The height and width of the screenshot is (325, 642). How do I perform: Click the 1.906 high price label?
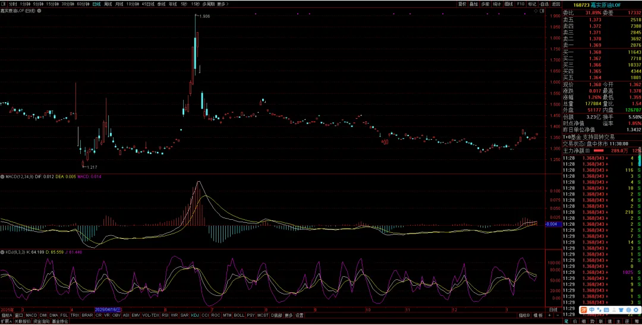pos(204,16)
